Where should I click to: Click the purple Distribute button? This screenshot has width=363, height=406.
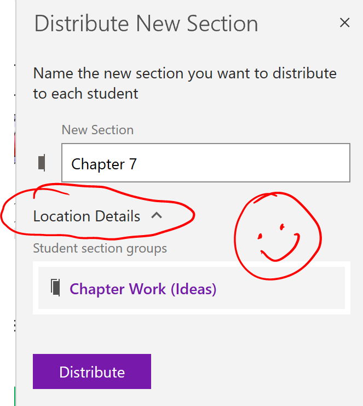92,371
